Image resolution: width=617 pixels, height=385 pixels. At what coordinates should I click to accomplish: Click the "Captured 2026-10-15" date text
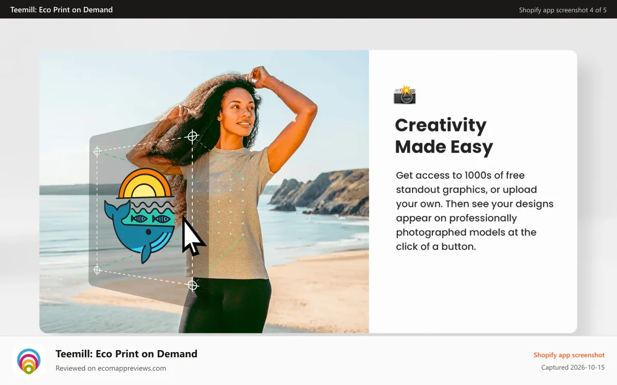[573, 368]
